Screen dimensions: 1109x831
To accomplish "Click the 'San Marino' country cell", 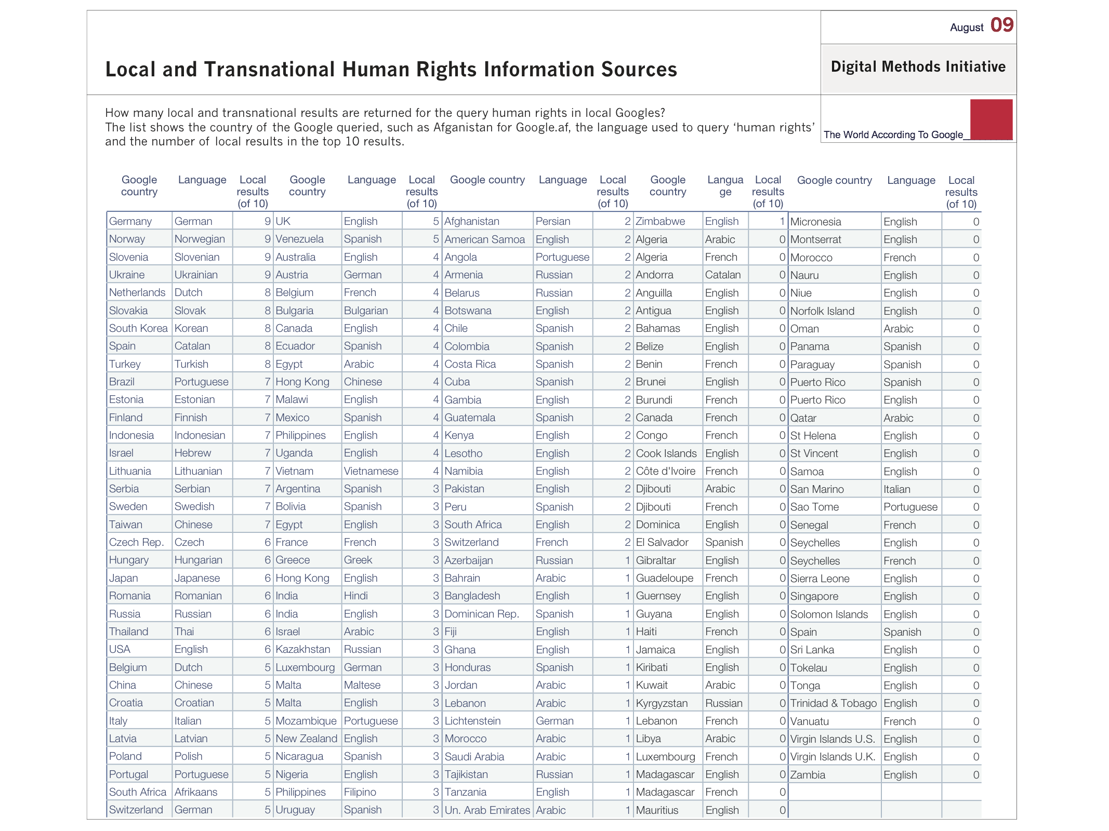I will 835,489.
